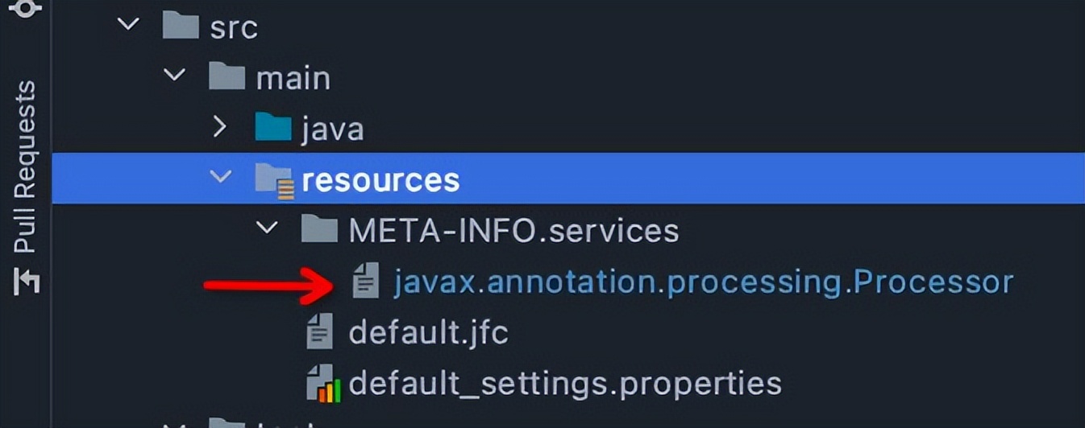Collapse the resources folder chevron

[x=220, y=176]
